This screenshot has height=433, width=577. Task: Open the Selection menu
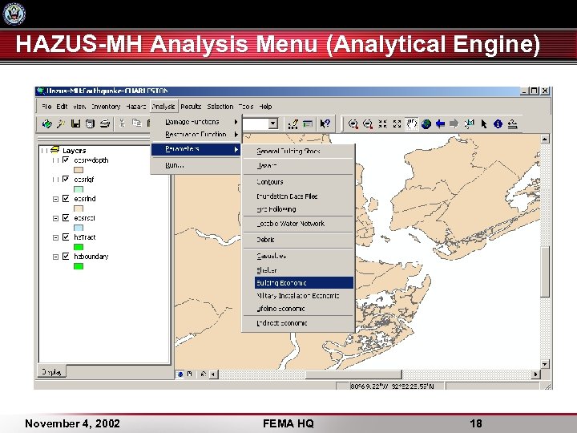220,107
